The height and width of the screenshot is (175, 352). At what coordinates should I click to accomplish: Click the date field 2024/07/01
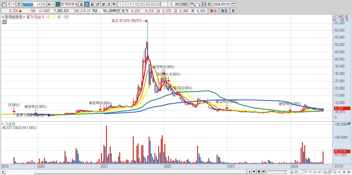pos(222,4)
